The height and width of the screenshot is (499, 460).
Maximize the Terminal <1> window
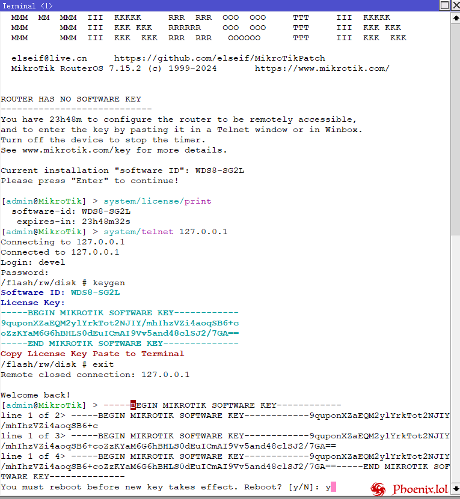[x=444, y=5]
